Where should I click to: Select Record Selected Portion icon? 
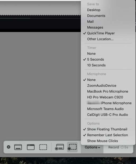click(x=72, y=147)
